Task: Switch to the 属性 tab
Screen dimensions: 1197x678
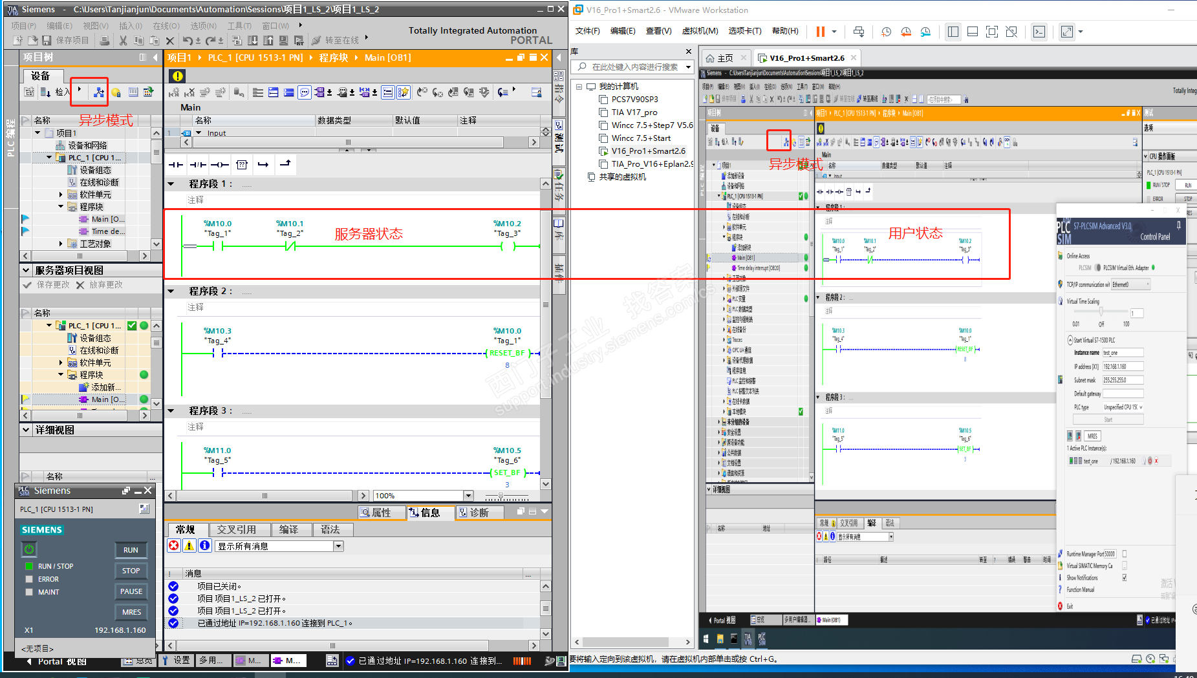Action: coord(382,513)
